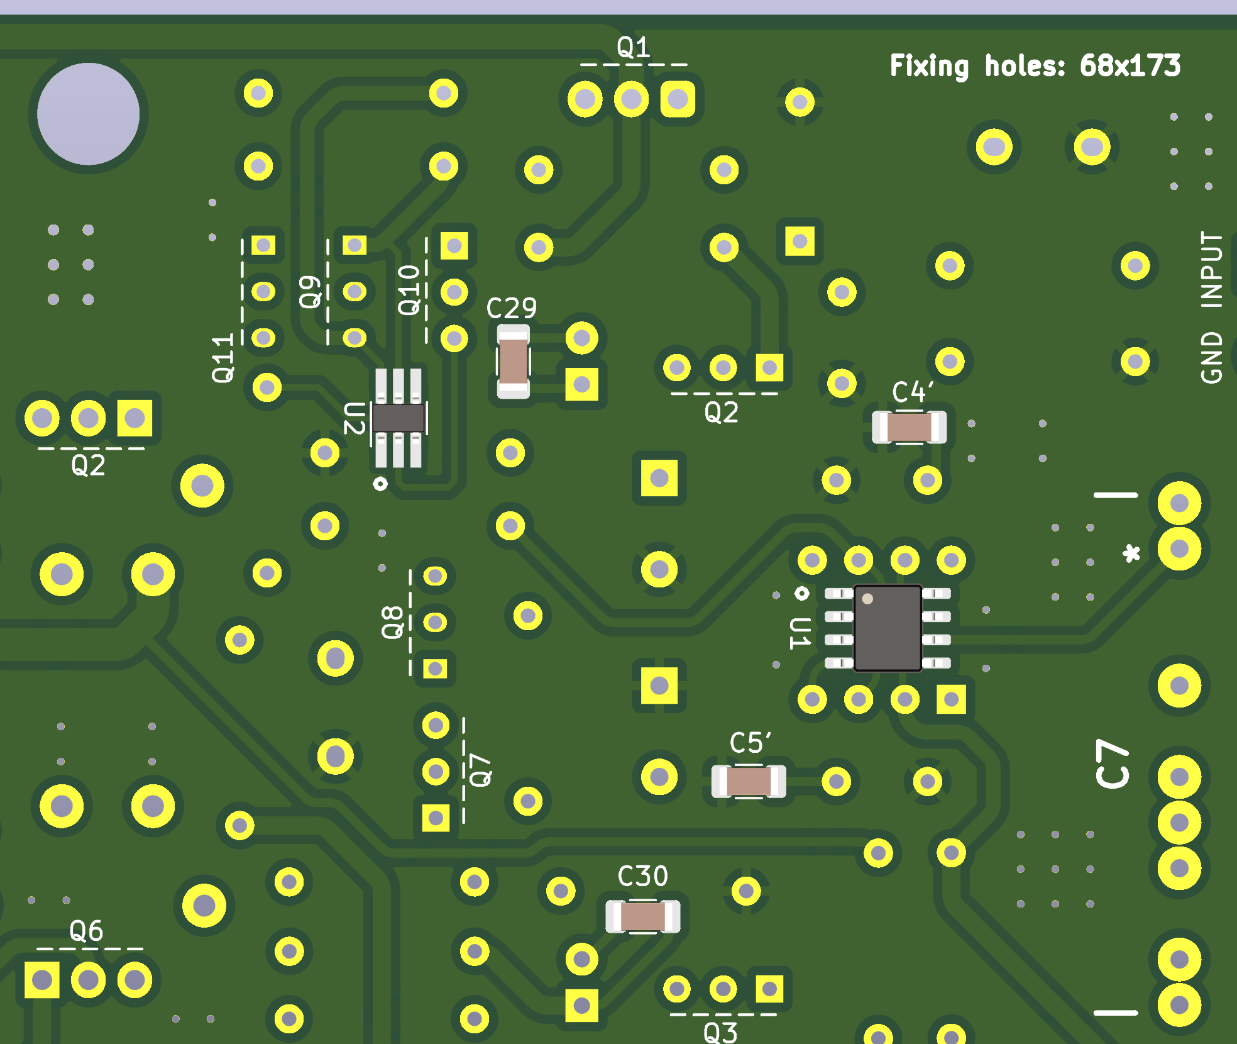Select the 'Fixing holes: 68x173' text
This screenshot has width=1237, height=1044.
click(1035, 66)
